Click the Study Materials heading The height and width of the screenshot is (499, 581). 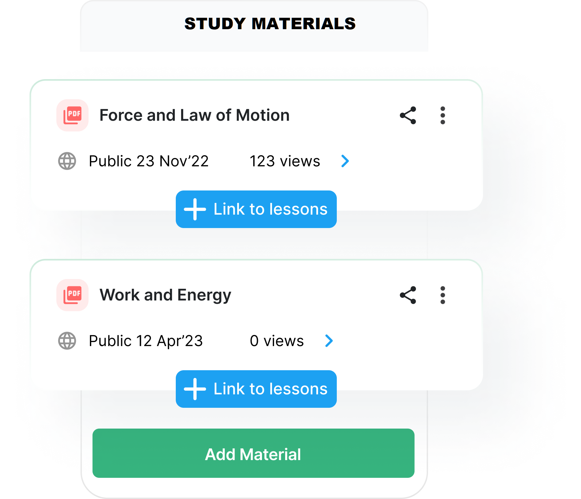270,24
